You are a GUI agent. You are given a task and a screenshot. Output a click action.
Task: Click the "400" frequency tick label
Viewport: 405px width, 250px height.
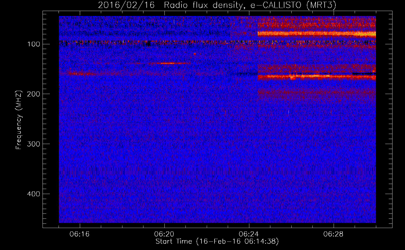click(34, 194)
